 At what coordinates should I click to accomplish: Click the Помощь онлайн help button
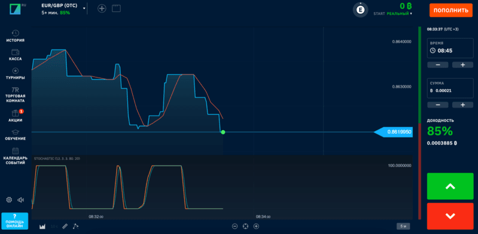14,221
